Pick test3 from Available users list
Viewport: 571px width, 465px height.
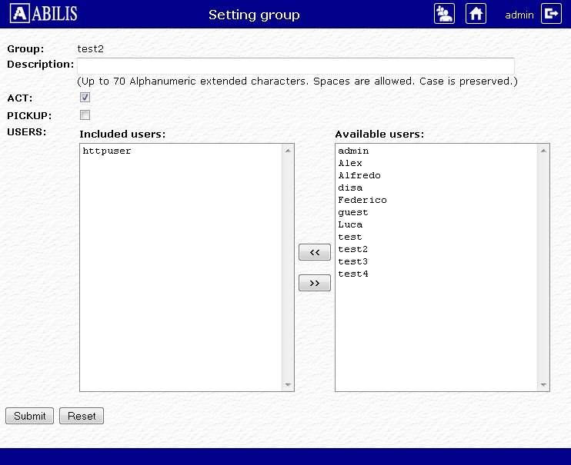pyautogui.click(x=353, y=262)
